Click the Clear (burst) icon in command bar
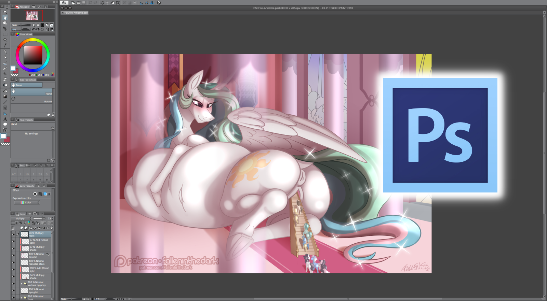 point(102,3)
